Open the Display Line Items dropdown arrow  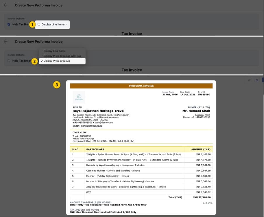(67, 25)
